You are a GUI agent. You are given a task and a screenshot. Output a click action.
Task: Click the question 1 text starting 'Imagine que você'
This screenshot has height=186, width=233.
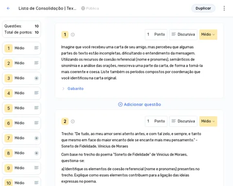coord(132,62)
